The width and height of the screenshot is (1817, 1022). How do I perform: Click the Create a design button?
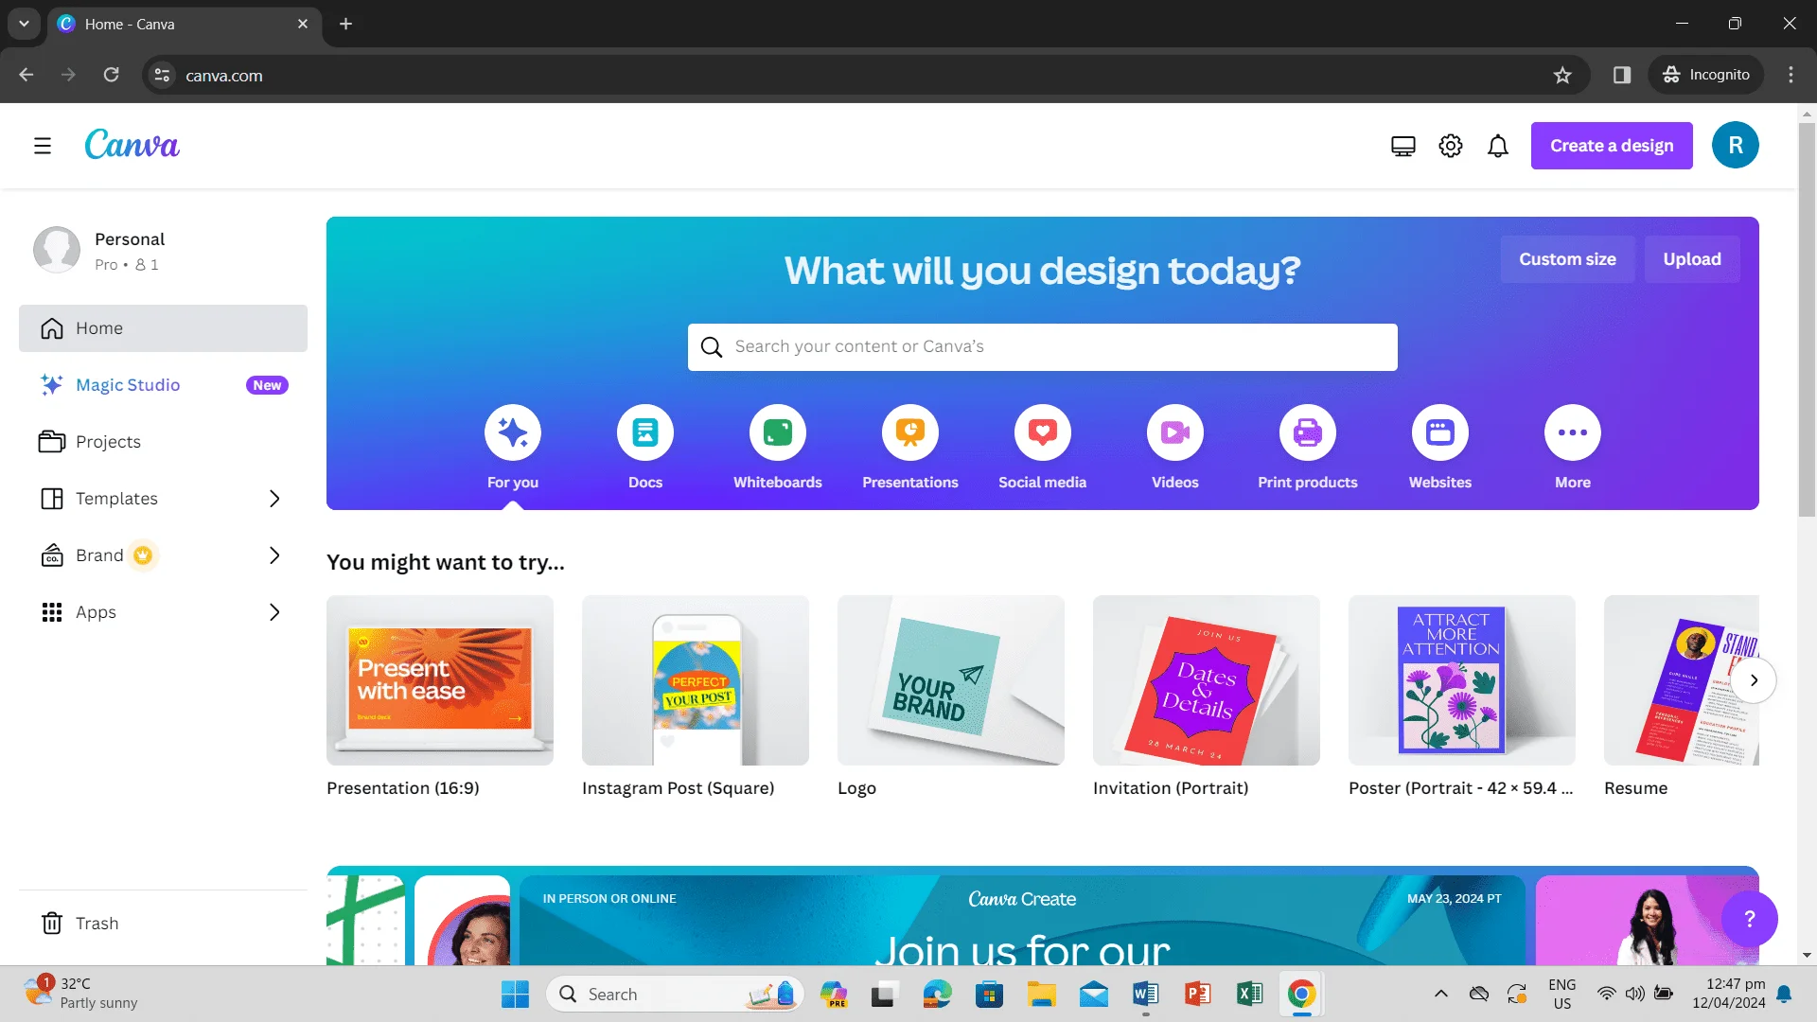tap(1612, 146)
